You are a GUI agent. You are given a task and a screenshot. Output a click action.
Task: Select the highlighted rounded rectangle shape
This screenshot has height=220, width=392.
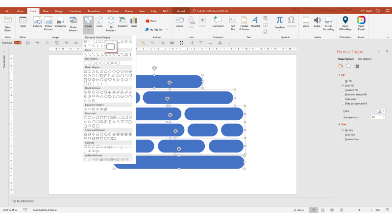pyautogui.click(x=111, y=46)
